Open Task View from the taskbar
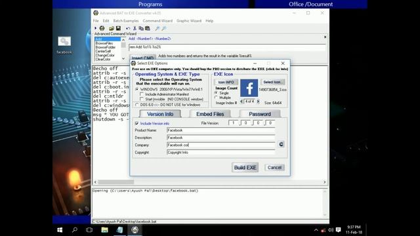The height and width of the screenshot is (236, 420). pos(89,230)
